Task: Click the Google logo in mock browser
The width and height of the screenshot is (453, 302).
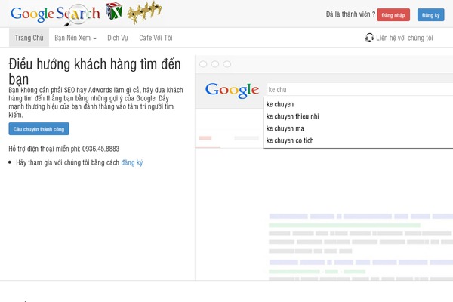Action: [x=232, y=90]
